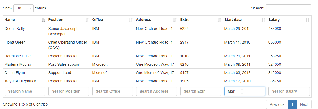The image size is (318, 109).
Task: Focus the Search Address filter field
Action: click(x=157, y=91)
